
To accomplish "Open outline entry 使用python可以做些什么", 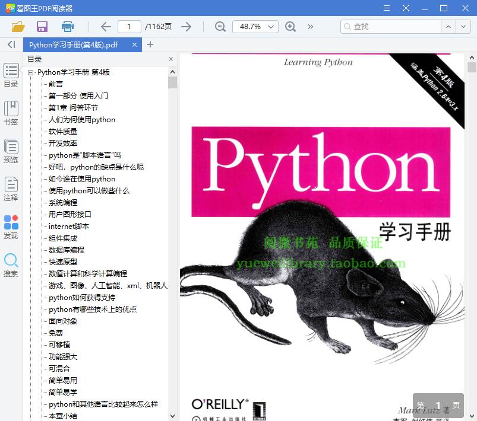I will 89,191.
